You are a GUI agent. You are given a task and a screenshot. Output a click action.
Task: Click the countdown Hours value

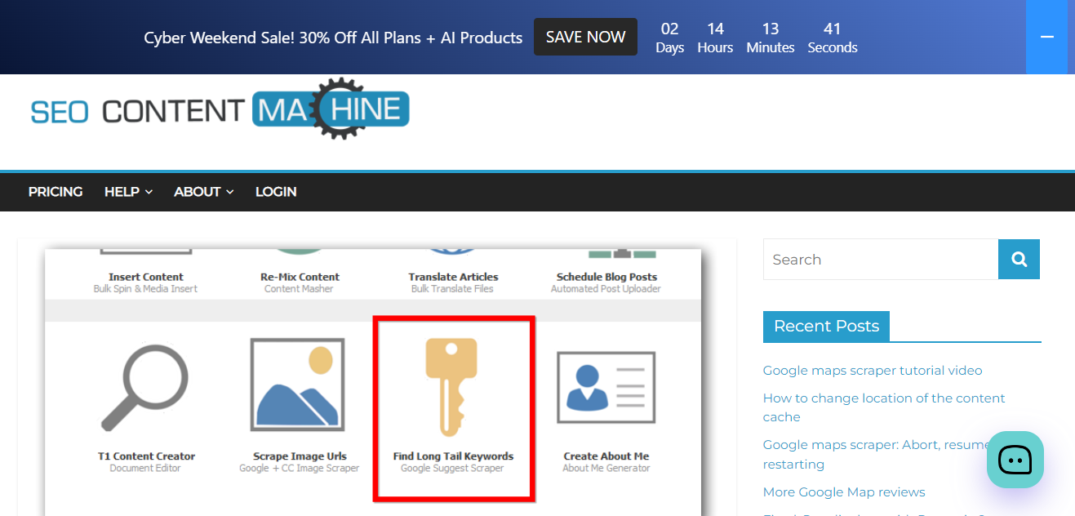click(715, 29)
